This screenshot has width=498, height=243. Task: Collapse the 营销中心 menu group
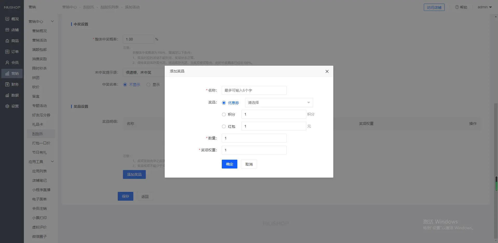click(x=52, y=21)
